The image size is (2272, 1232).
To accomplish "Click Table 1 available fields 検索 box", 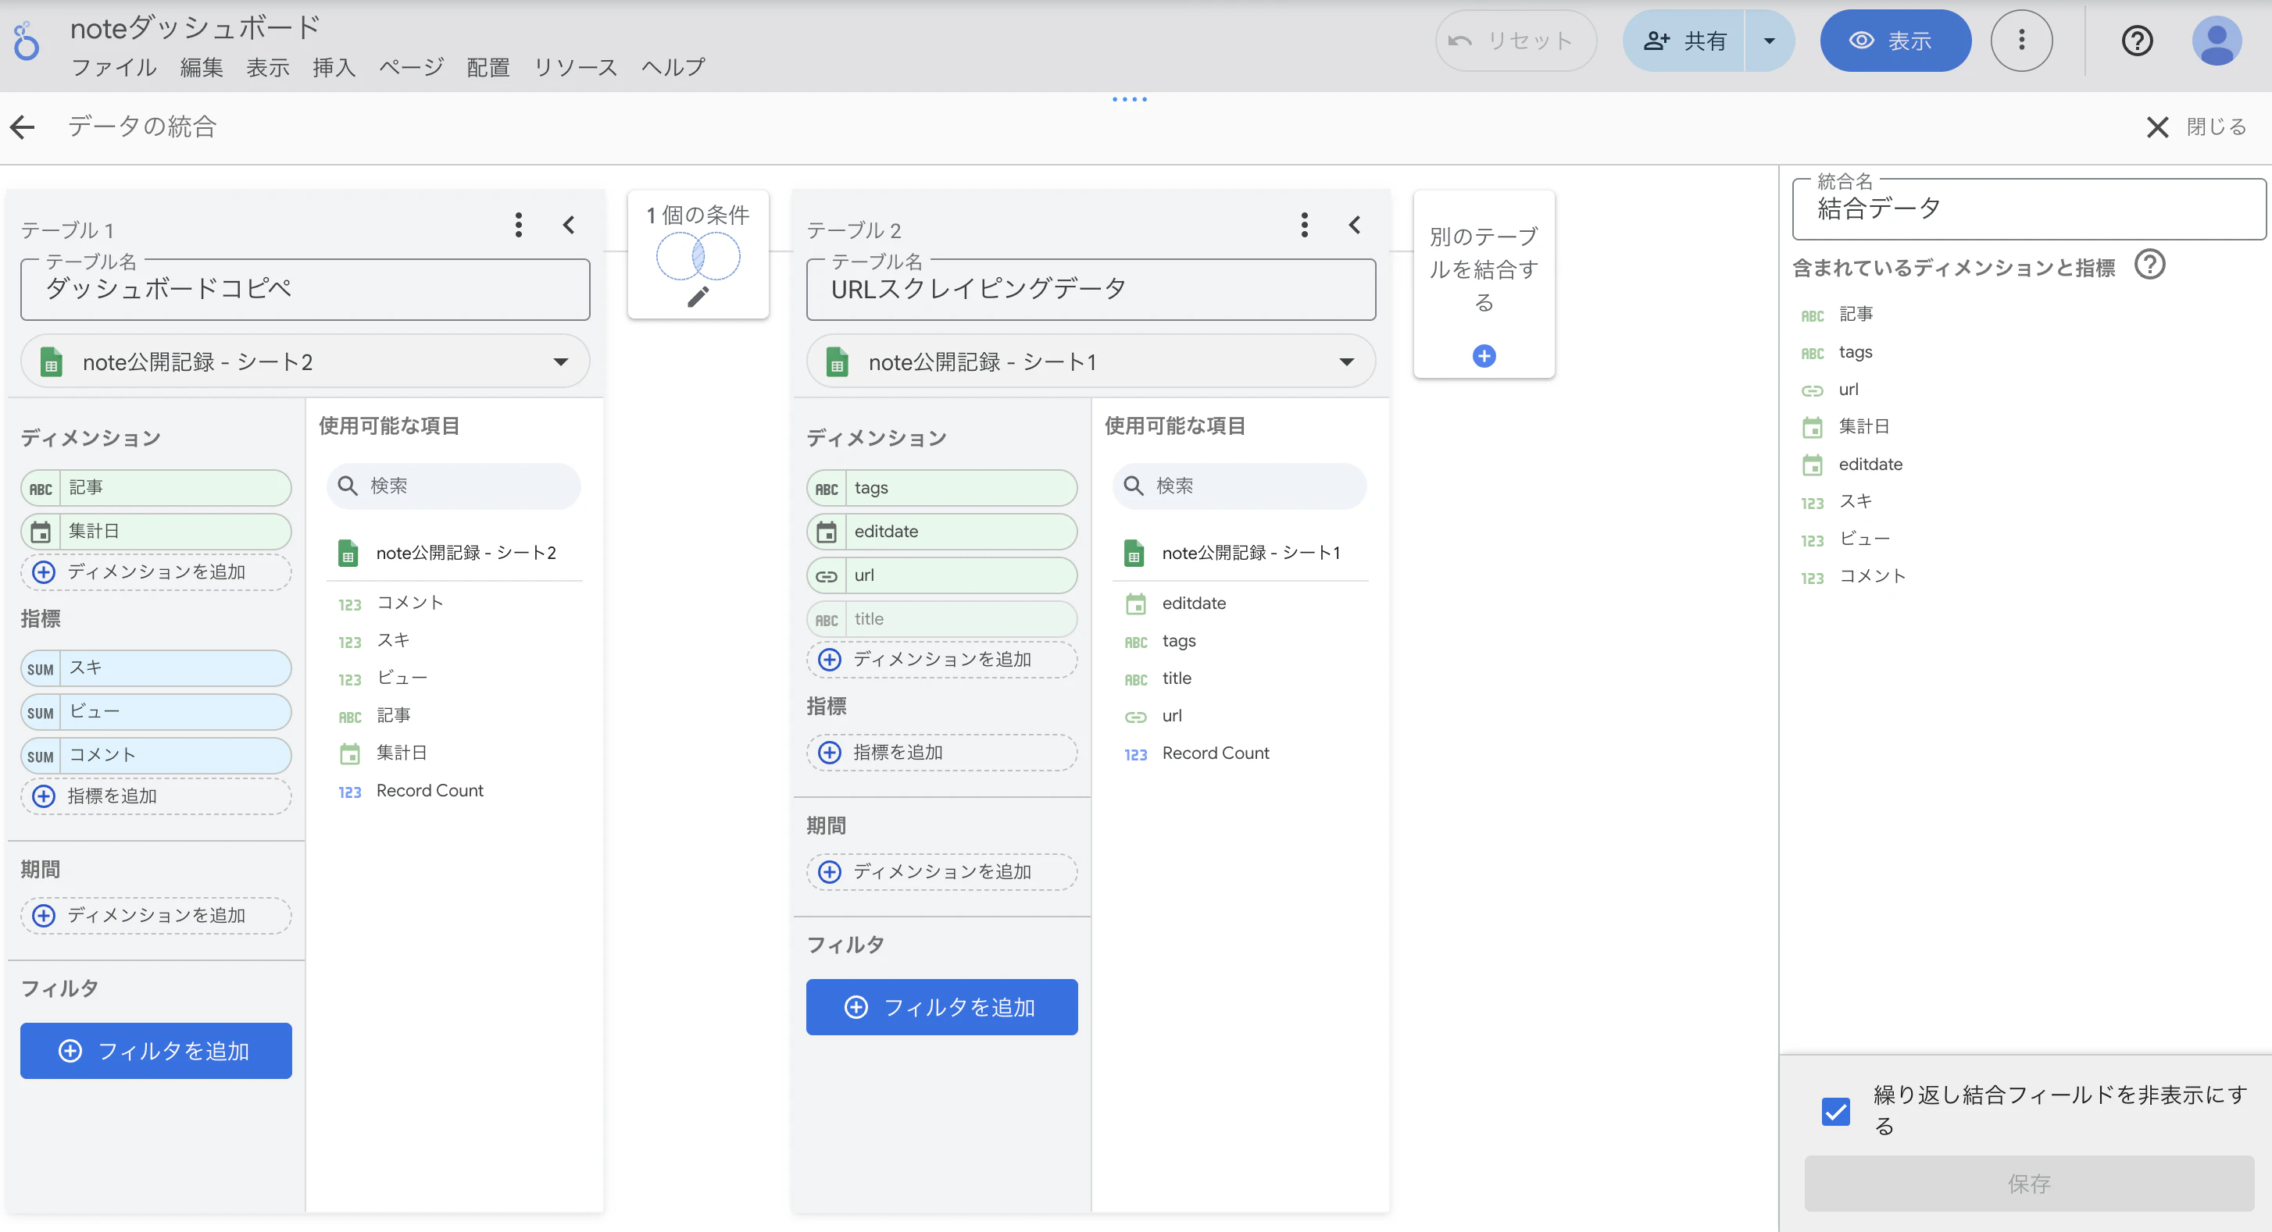I will [453, 486].
